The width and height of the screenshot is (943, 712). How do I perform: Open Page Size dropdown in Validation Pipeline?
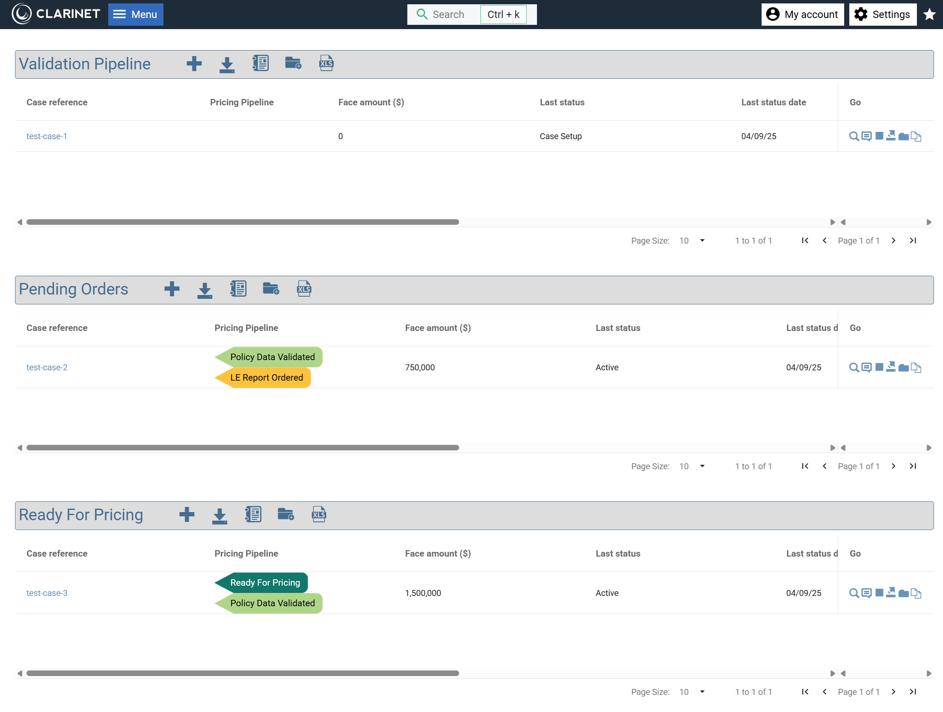pos(692,241)
